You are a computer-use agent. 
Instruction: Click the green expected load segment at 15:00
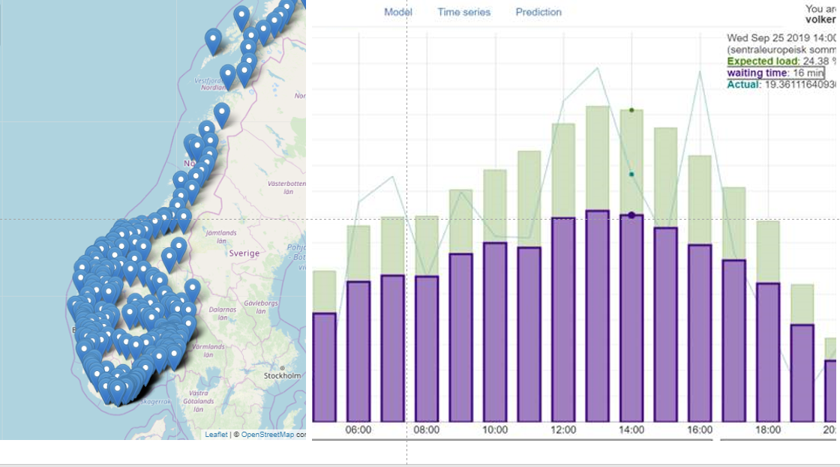click(x=666, y=177)
